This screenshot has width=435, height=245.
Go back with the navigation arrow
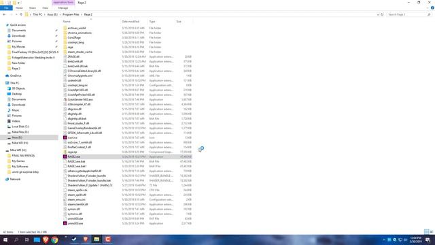4,14
